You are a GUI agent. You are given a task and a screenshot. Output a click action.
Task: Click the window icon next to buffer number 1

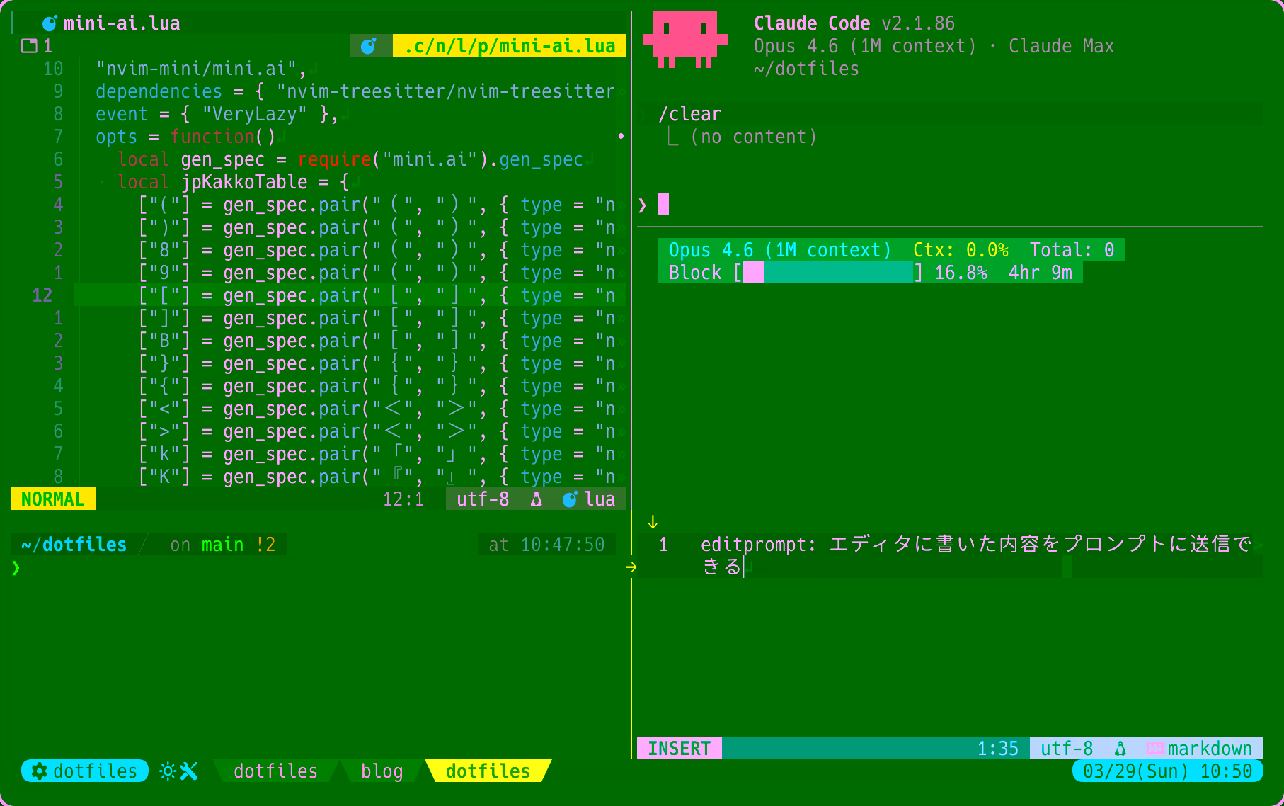point(28,45)
